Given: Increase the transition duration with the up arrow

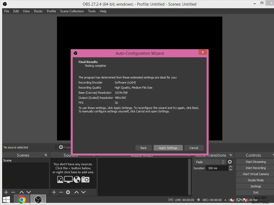Looking at the screenshot, I should (x=230, y=167).
